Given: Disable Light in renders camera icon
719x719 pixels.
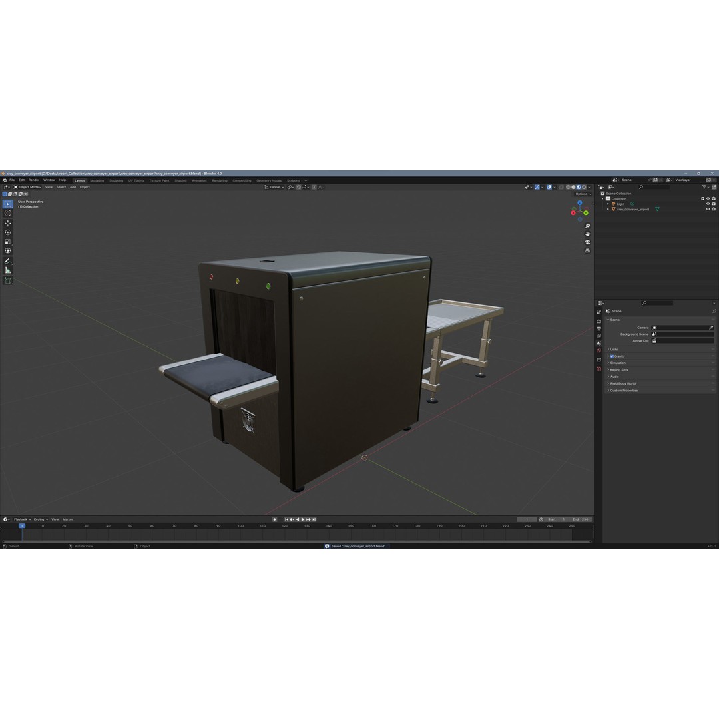Looking at the screenshot, I should [x=714, y=204].
